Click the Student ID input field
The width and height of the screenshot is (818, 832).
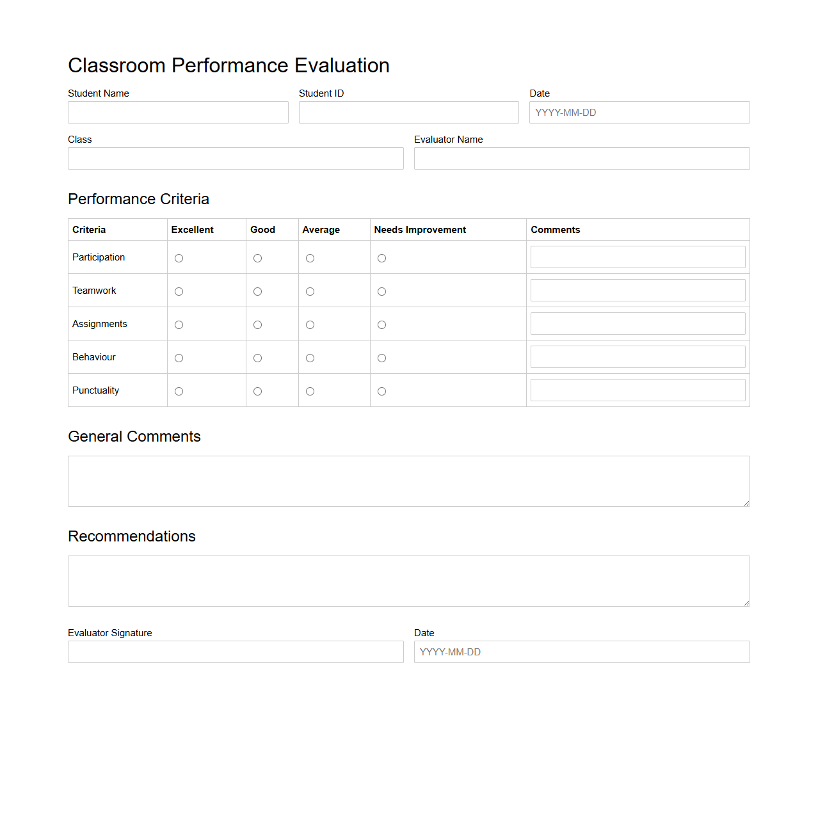coord(408,112)
